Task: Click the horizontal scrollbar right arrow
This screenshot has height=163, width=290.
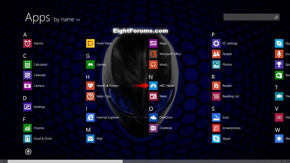Action: click(282, 161)
